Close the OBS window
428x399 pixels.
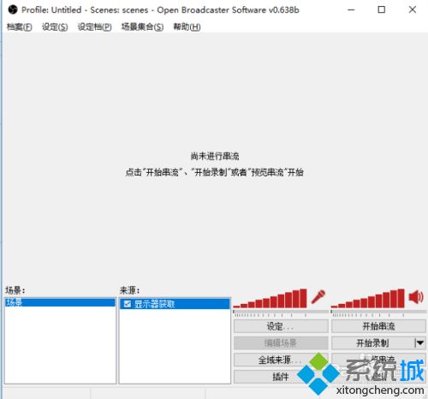(x=413, y=9)
